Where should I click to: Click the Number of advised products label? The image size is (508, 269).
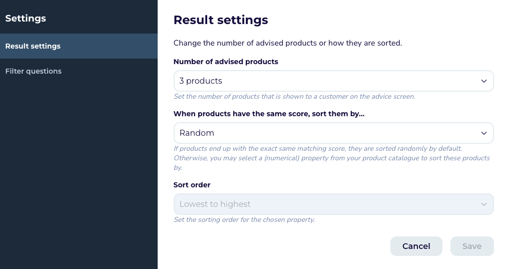[x=226, y=62]
